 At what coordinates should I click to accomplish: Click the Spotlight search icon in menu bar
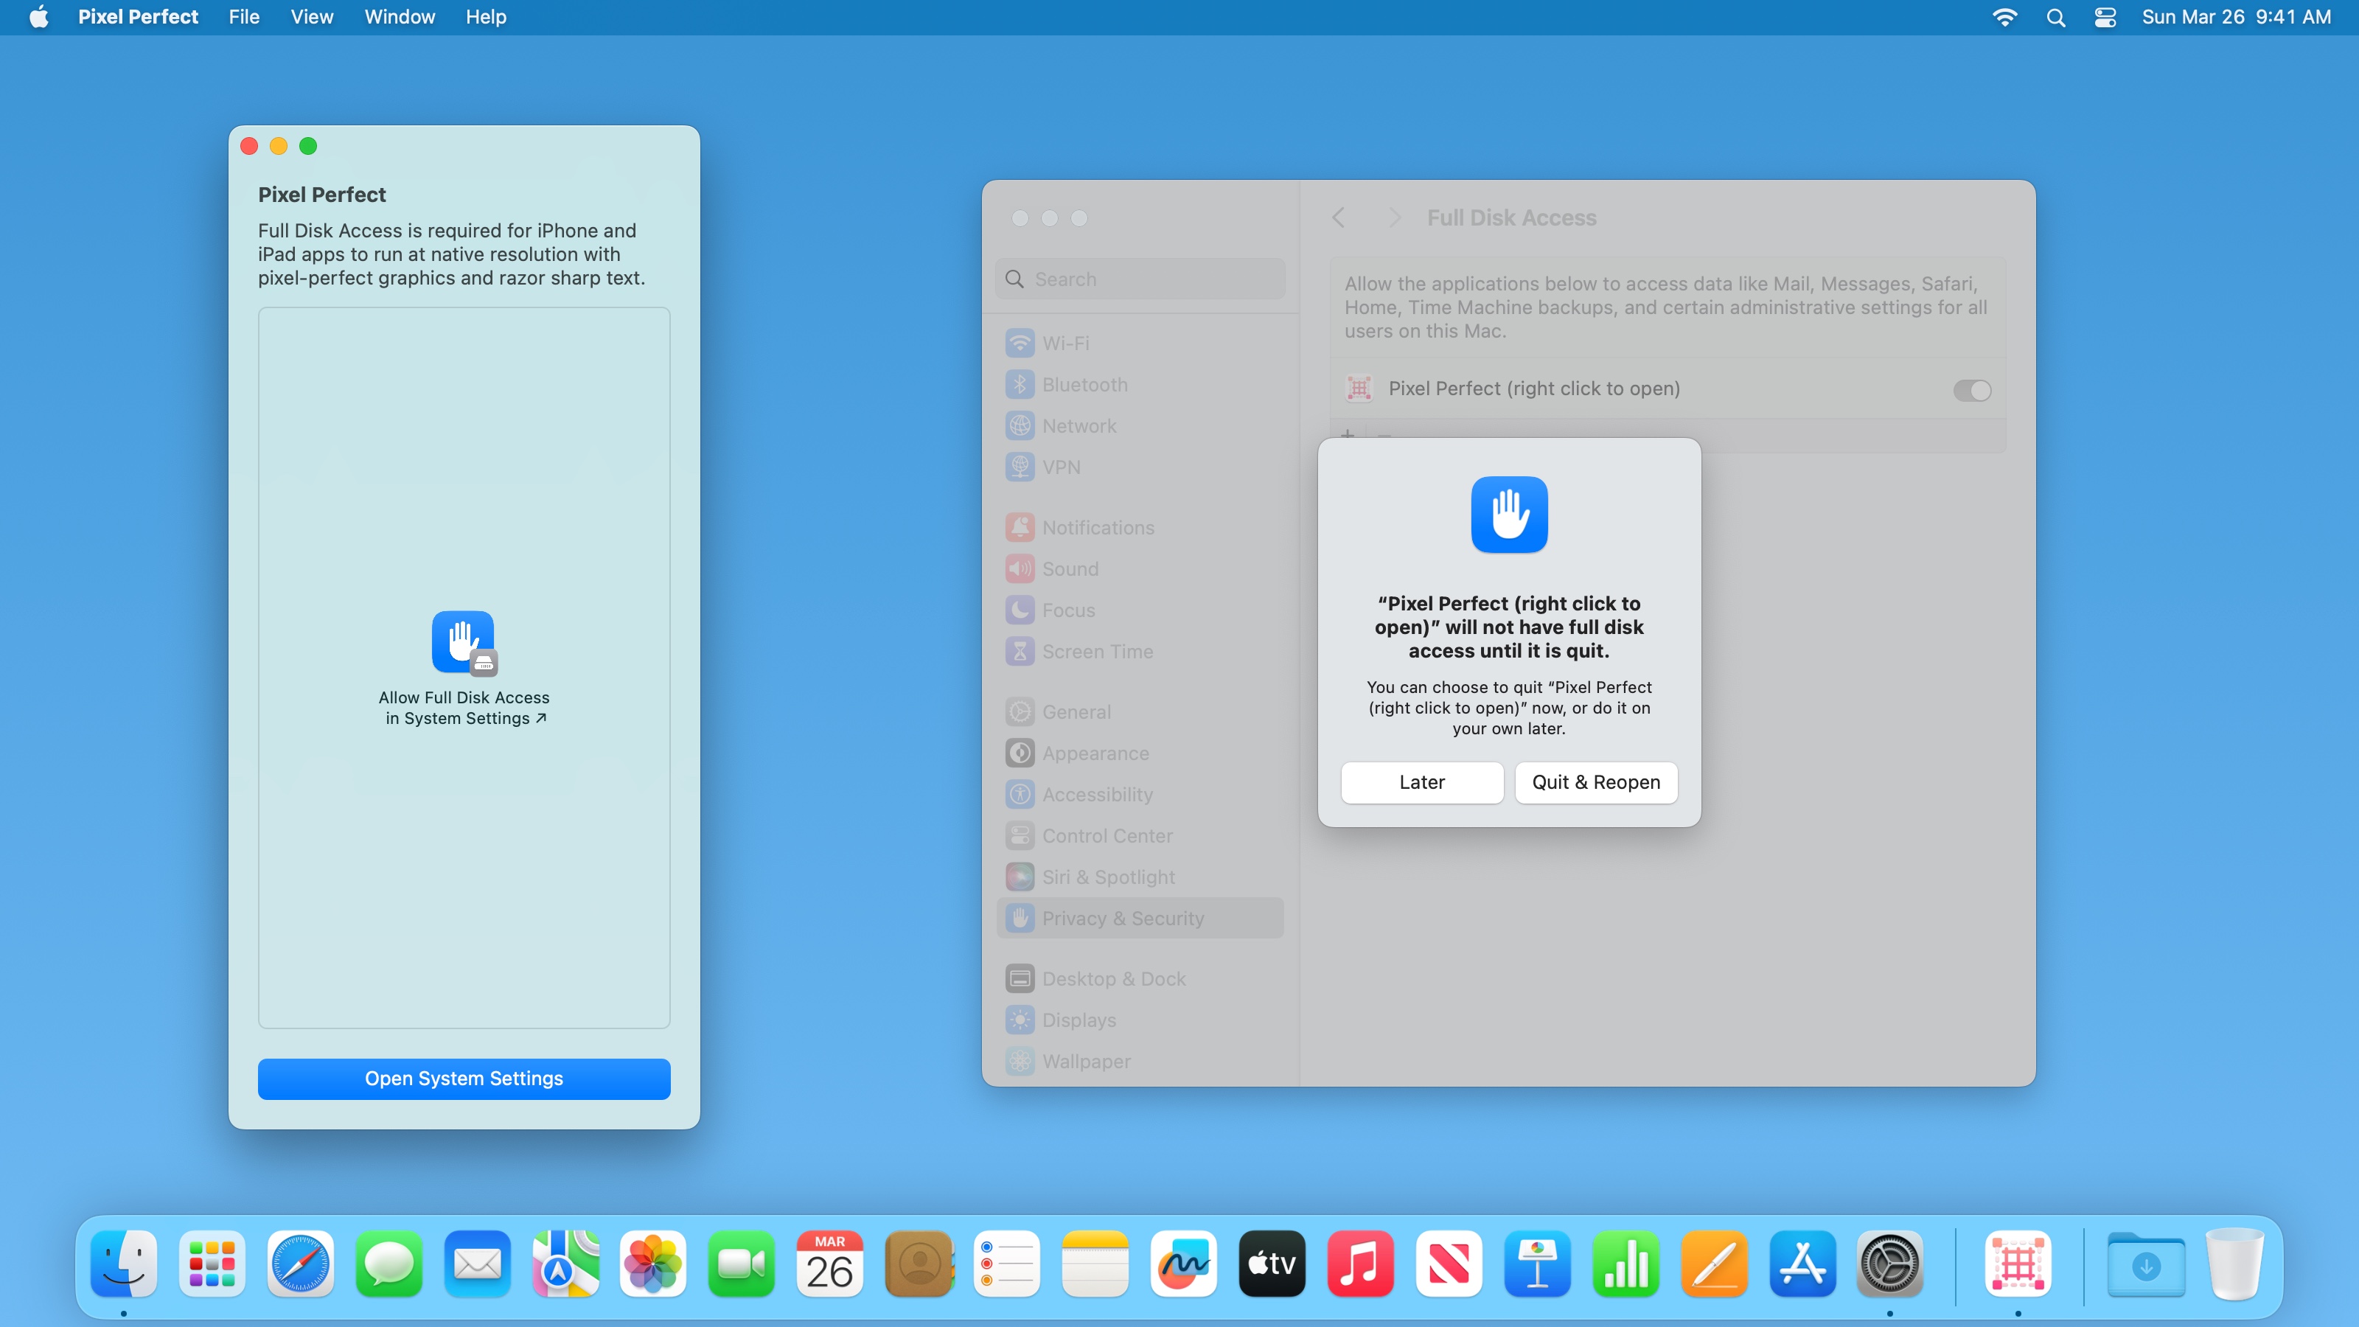pyautogui.click(x=2055, y=18)
